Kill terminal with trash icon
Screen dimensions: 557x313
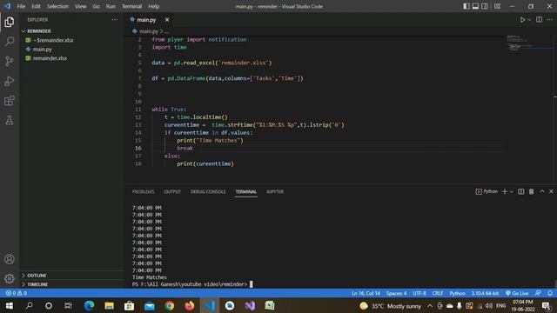pyautogui.click(x=531, y=191)
